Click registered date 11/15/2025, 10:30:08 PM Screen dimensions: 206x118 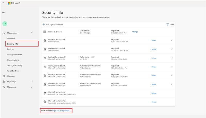coord(119,42)
